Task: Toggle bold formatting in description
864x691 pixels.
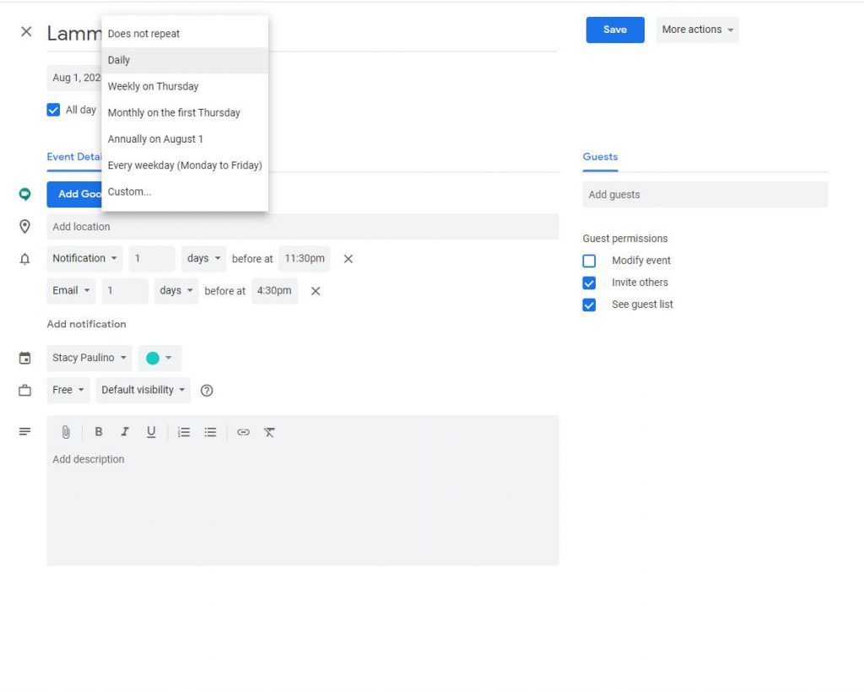Action: tap(99, 432)
